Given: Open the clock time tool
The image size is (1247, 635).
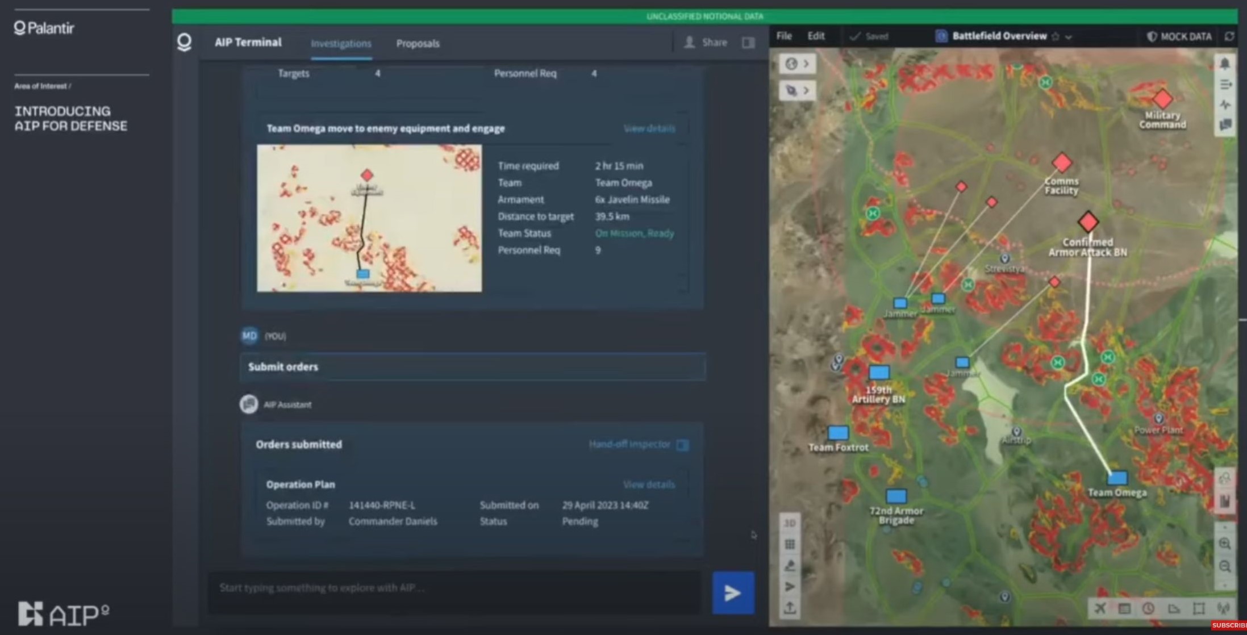Looking at the screenshot, I should pyautogui.click(x=1148, y=608).
